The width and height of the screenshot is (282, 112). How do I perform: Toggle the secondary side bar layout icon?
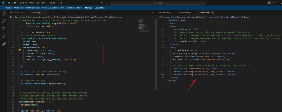click(x=277, y=3)
